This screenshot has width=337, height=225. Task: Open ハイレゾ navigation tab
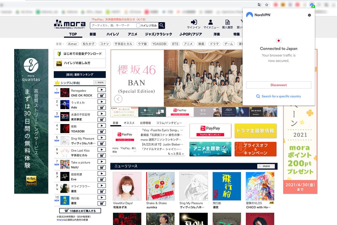113,34
